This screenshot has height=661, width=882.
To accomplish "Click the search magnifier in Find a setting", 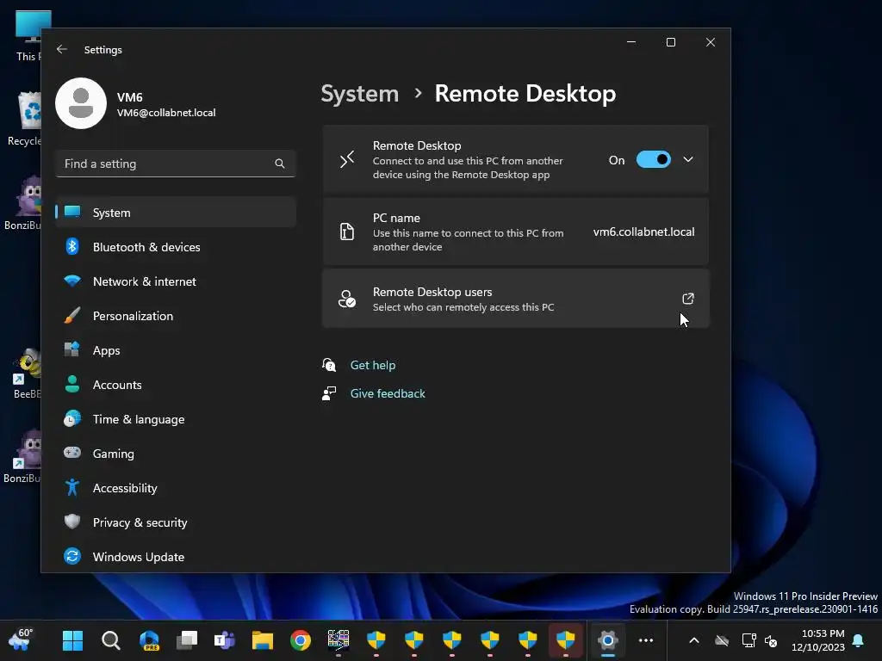I will point(280,164).
